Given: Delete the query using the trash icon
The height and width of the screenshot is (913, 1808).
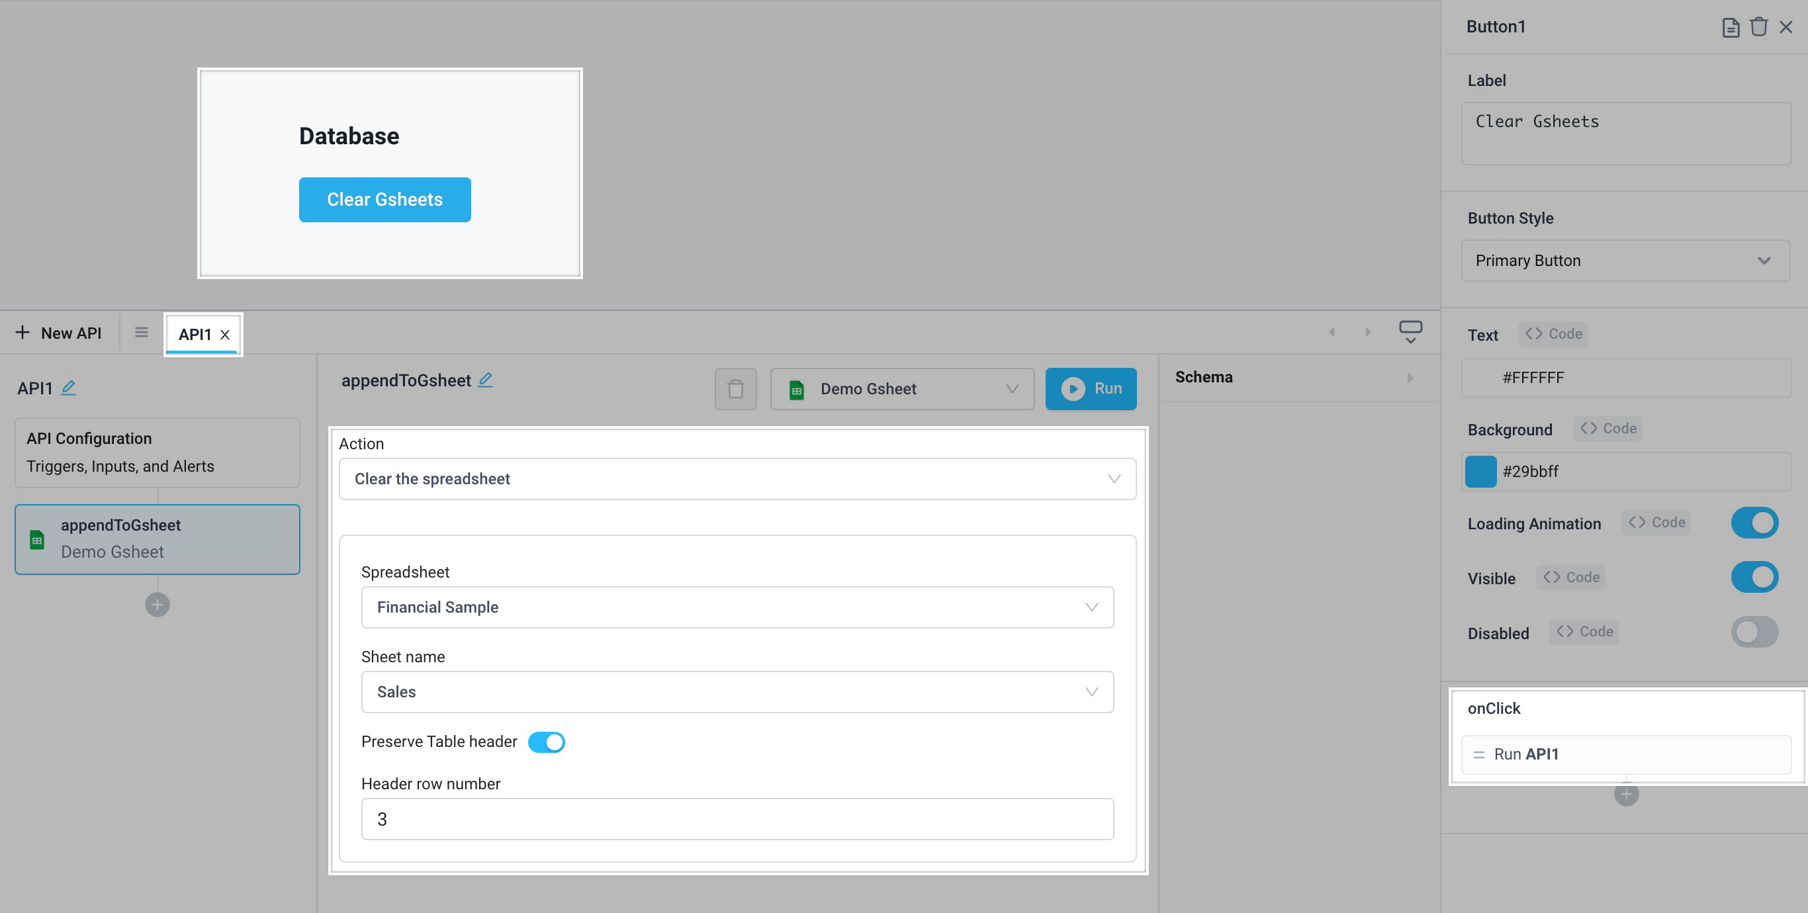Looking at the screenshot, I should click(x=735, y=388).
